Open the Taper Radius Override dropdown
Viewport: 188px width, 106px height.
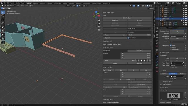click(177, 65)
